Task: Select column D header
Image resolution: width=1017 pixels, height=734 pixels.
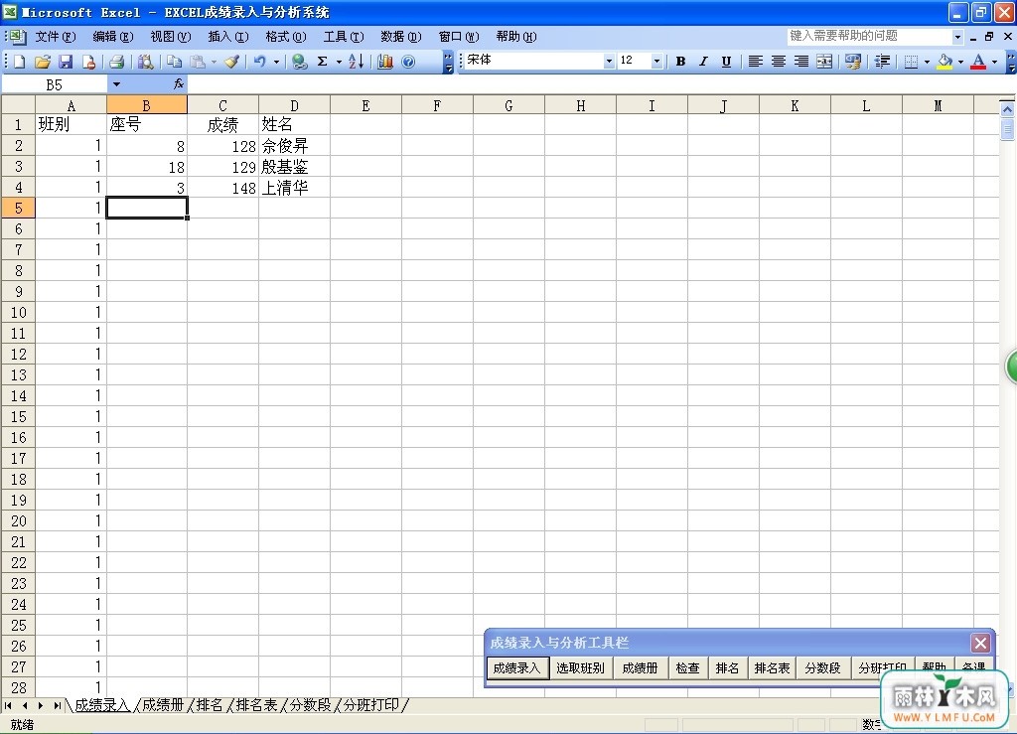Action: coord(294,105)
